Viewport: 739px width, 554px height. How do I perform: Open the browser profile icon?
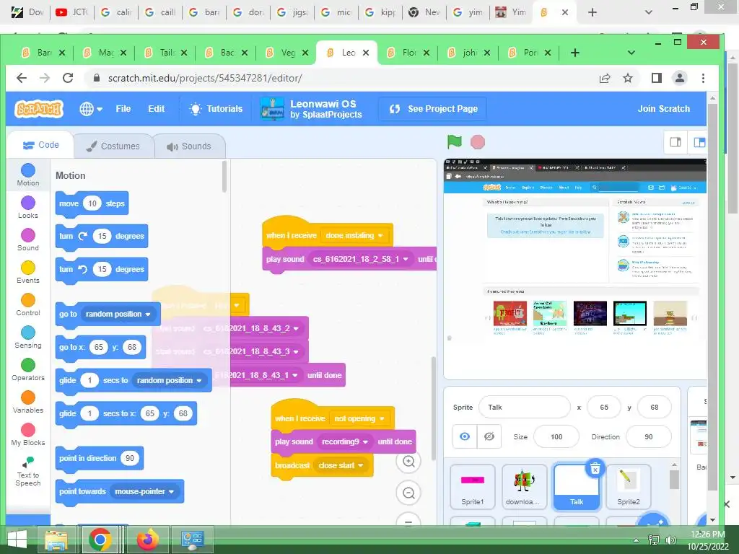[680, 78]
